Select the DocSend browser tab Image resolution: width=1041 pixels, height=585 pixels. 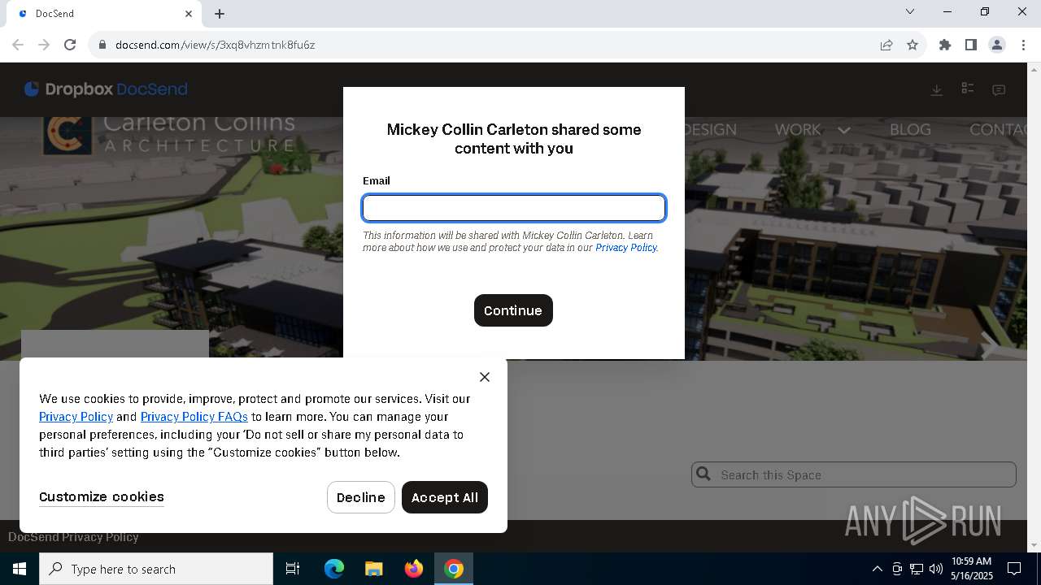click(x=104, y=14)
